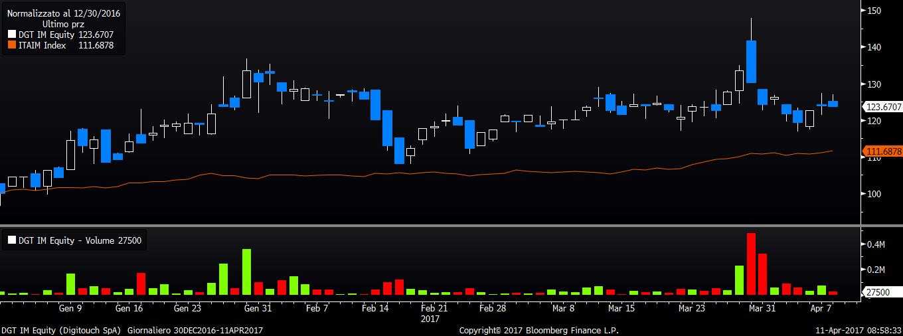Click the 'Mar 8' date axis label
Viewport: 903px width, 336px height.
click(x=563, y=309)
